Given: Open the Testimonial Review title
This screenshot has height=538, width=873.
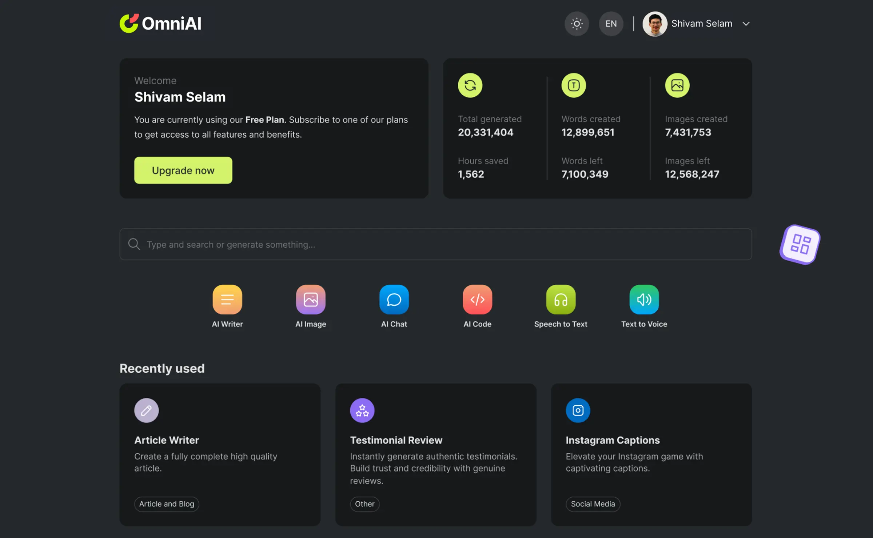Looking at the screenshot, I should click(x=396, y=440).
